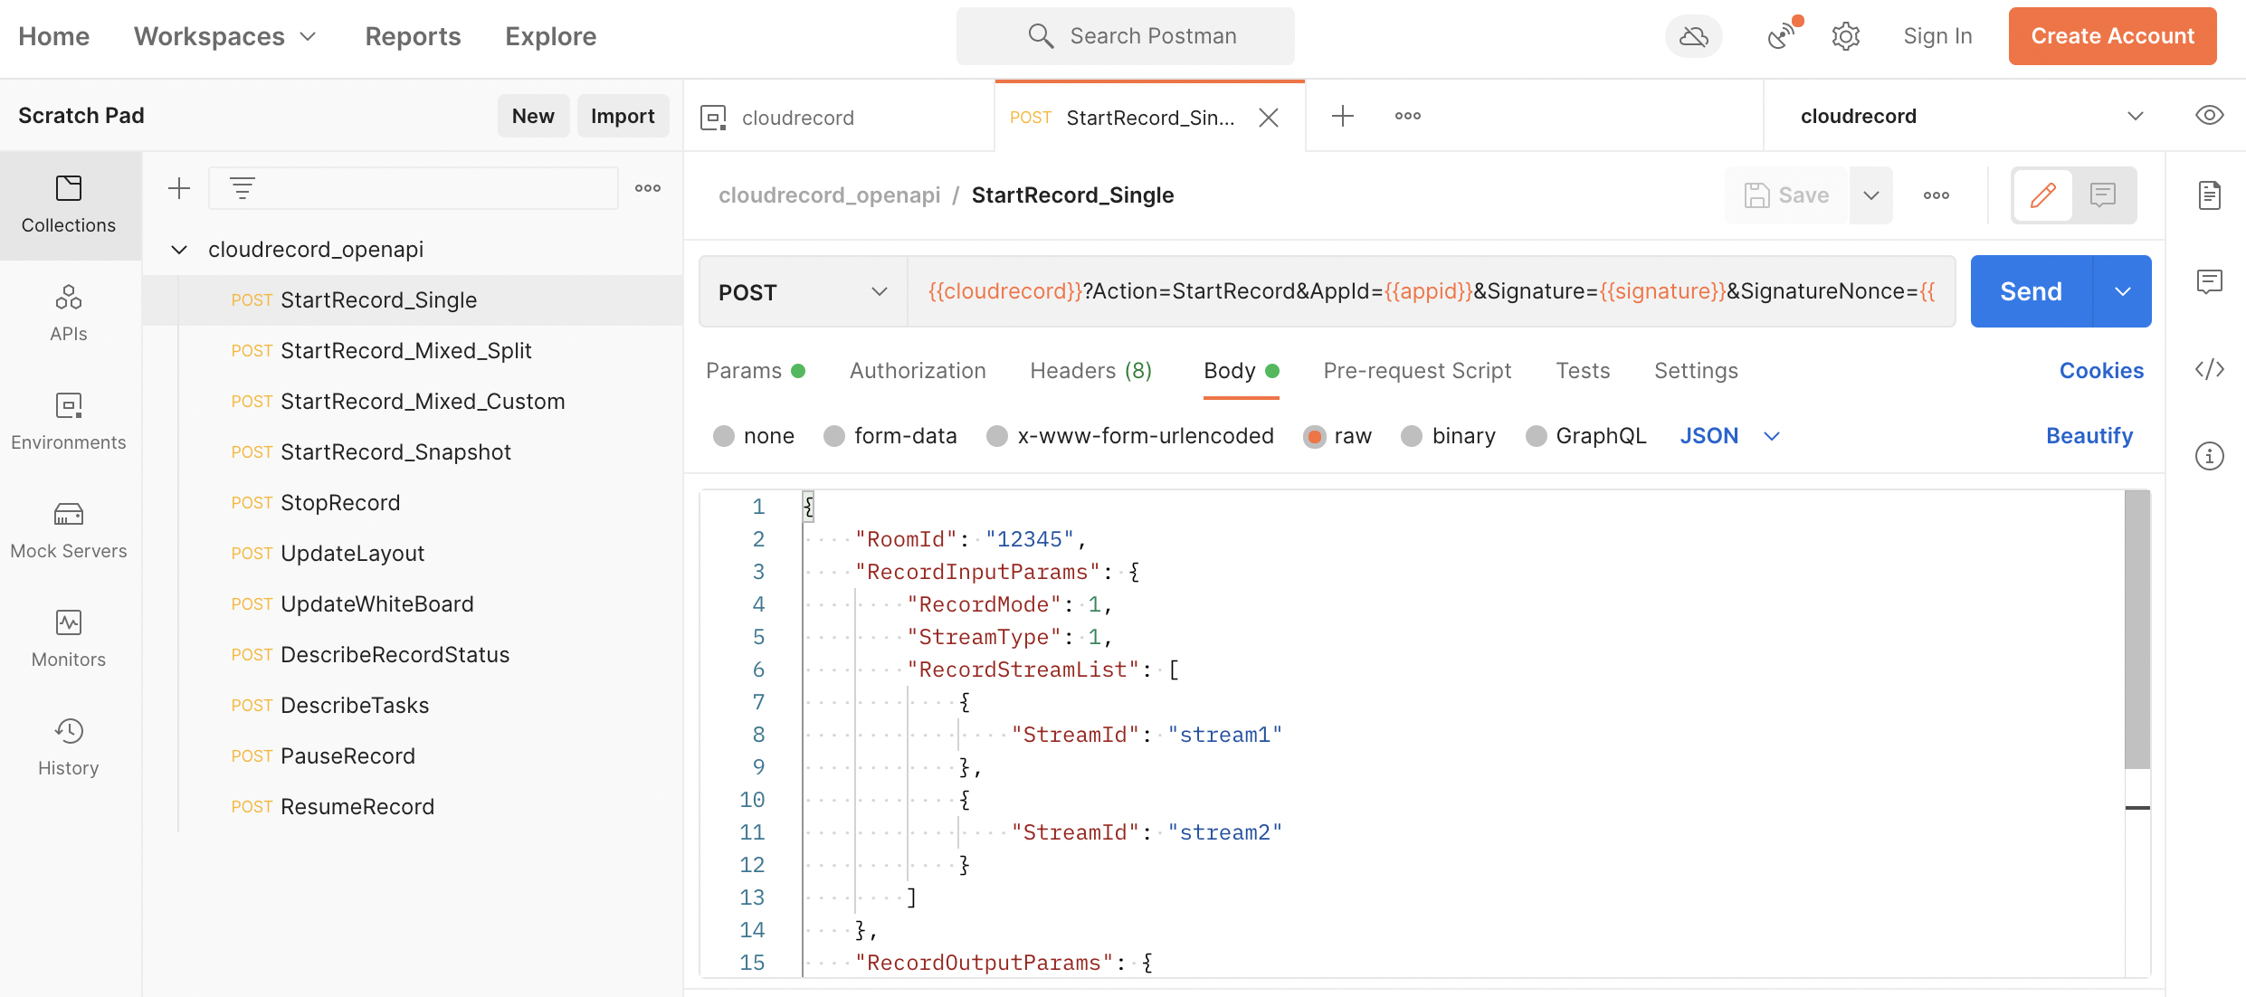Beautify the JSON body
2246x997 pixels.
point(2089,436)
